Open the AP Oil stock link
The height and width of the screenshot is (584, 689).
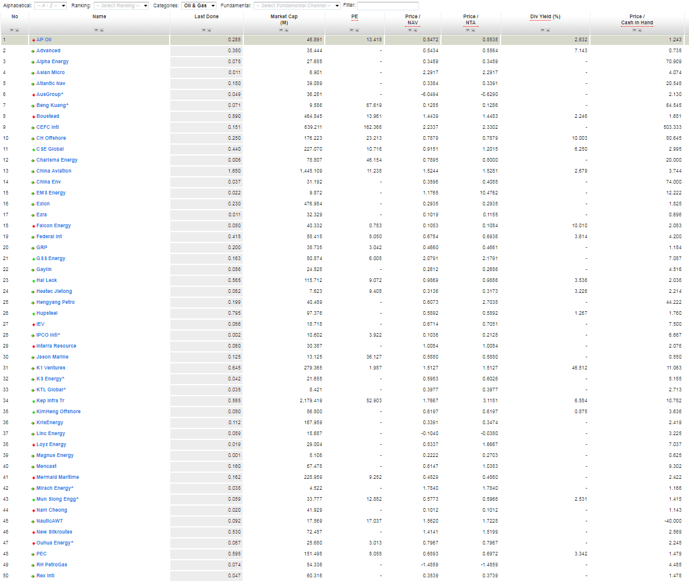click(x=44, y=40)
